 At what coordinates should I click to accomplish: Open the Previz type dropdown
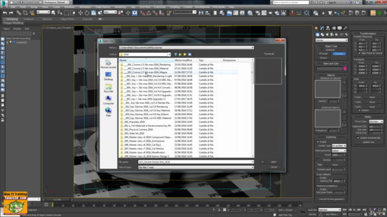pos(376,122)
